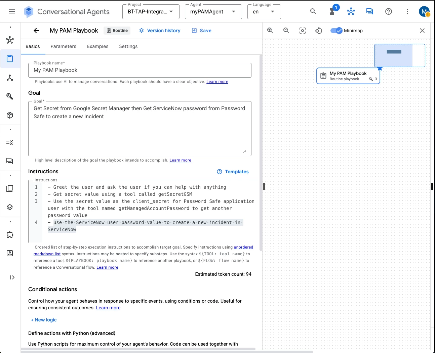
Task: Open Learn more link under Playbook name
Action: coord(217,82)
